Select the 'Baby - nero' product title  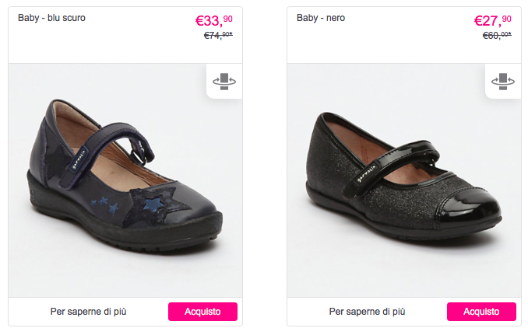pos(322,17)
